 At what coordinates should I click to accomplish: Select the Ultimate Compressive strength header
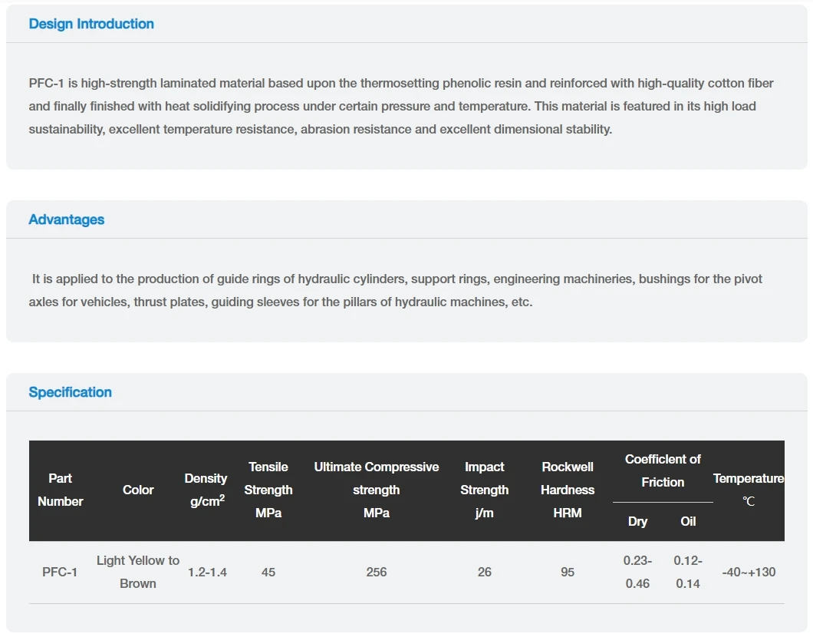[x=377, y=490]
